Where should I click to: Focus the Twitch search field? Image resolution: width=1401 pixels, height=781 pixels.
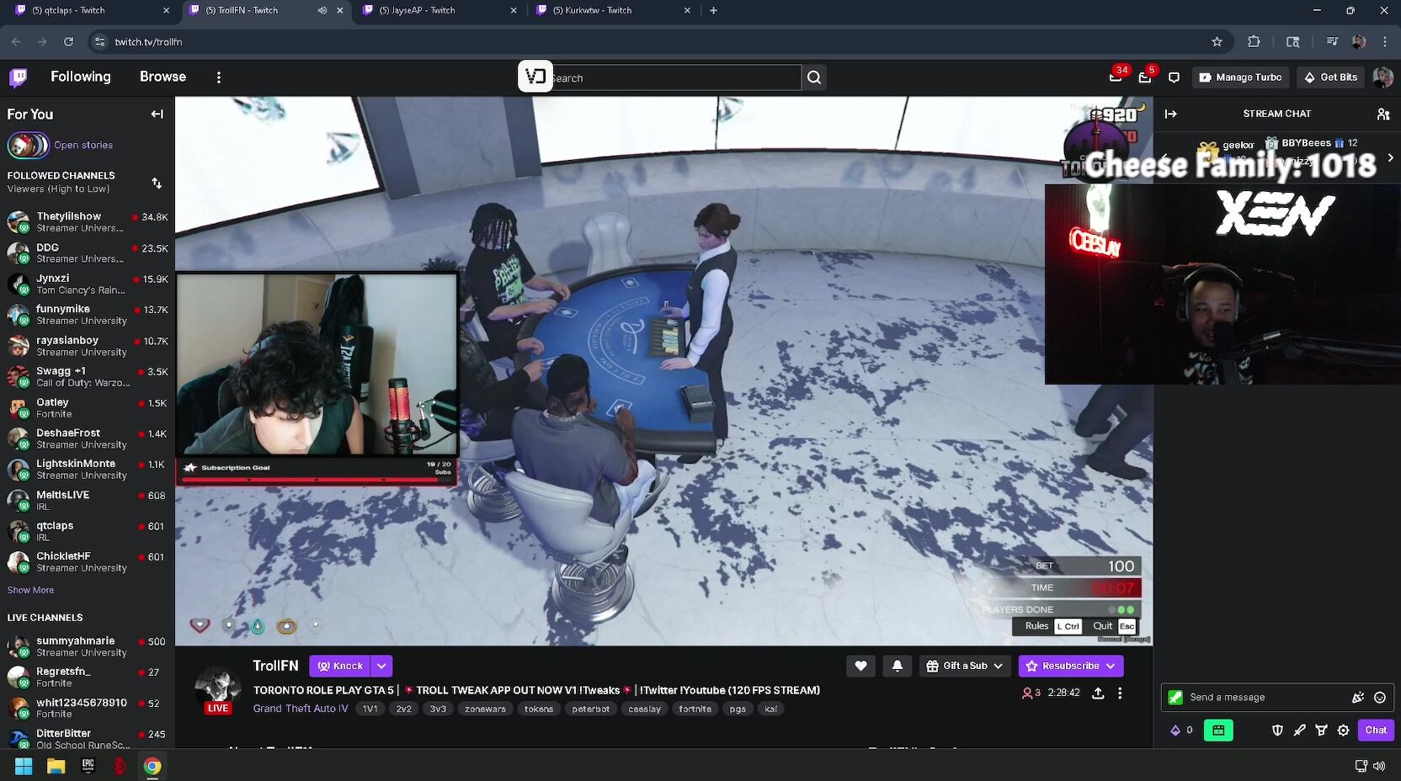coord(675,77)
